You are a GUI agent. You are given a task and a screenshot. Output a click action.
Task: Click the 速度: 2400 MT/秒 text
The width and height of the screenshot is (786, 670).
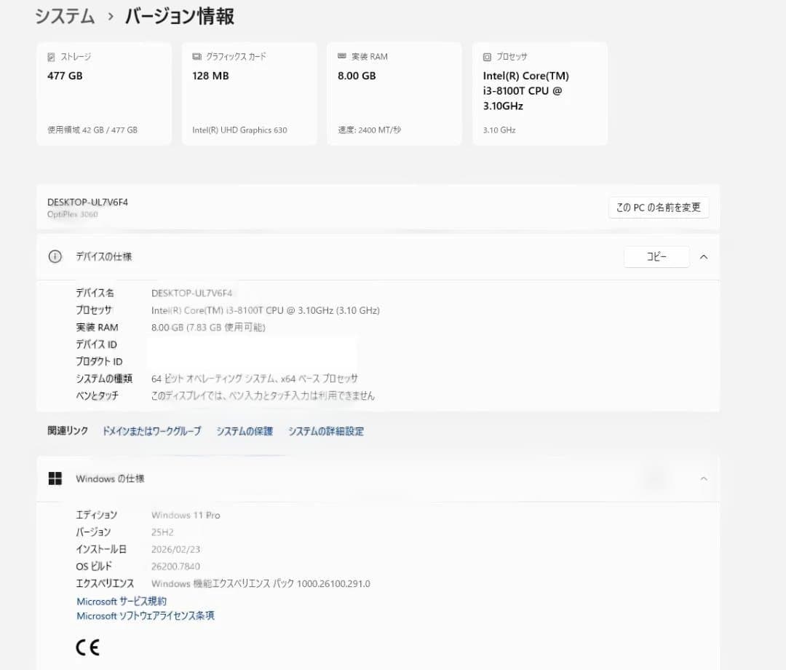[x=370, y=130]
